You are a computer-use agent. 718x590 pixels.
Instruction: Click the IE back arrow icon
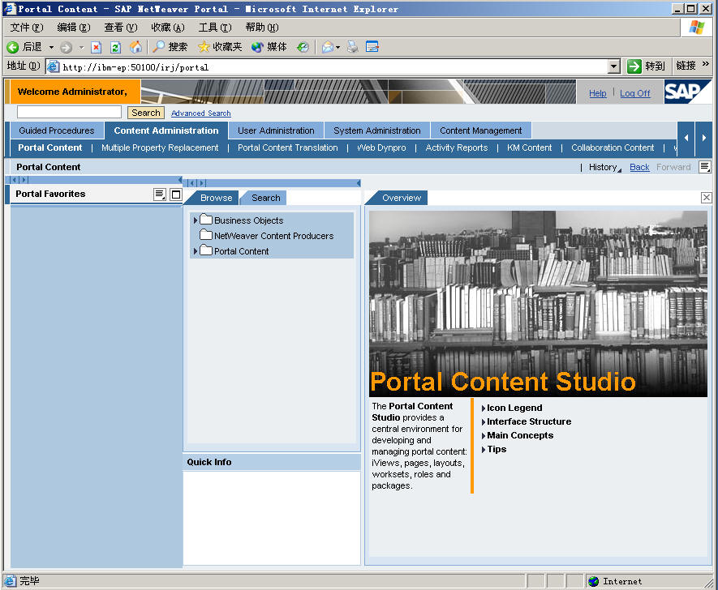point(13,47)
